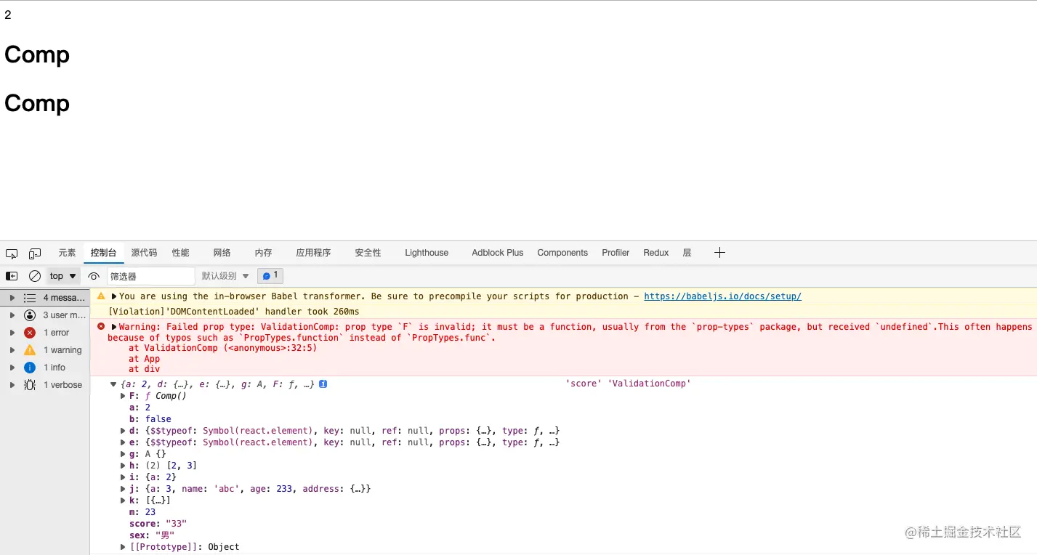The width and height of the screenshot is (1037, 555).
Task: Click the b: false property row
Action: [150, 419]
